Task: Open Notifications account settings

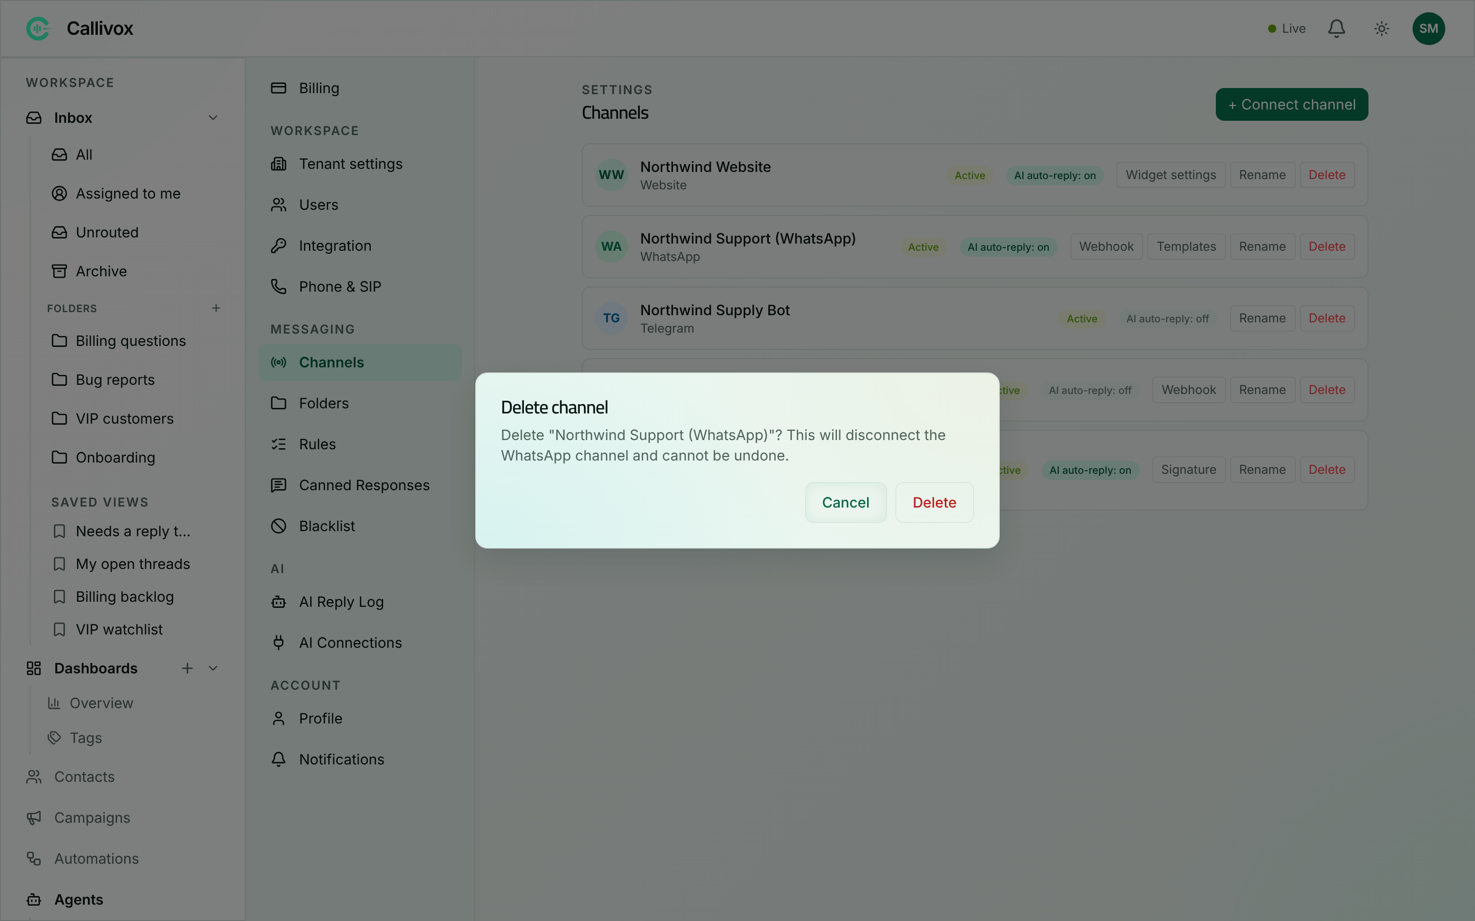Action: [x=360, y=760]
